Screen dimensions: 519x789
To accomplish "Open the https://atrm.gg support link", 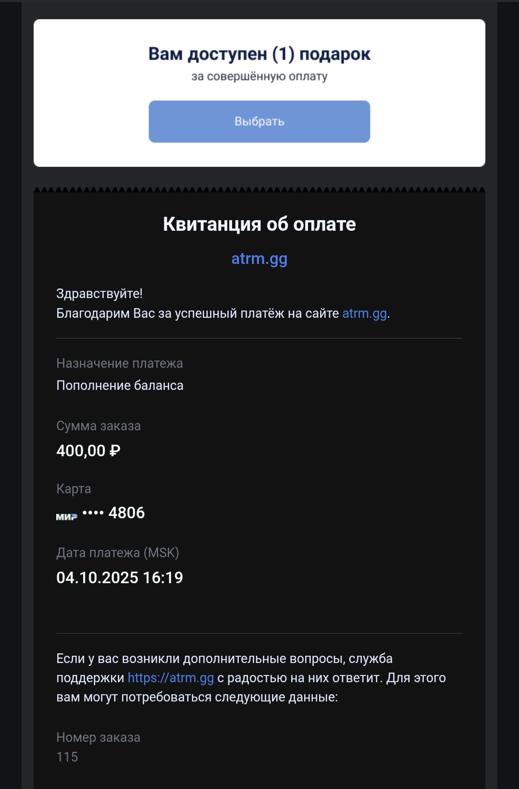I will tap(171, 678).
